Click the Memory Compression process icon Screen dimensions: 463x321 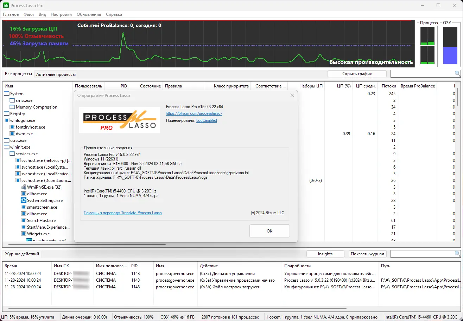point(12,107)
